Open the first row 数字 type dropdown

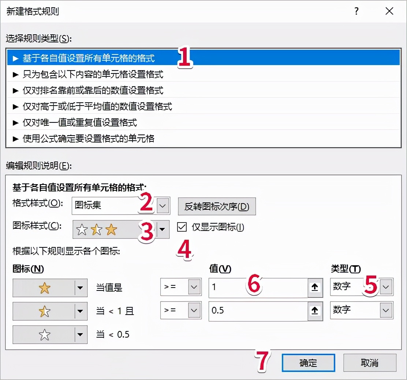pos(362,287)
